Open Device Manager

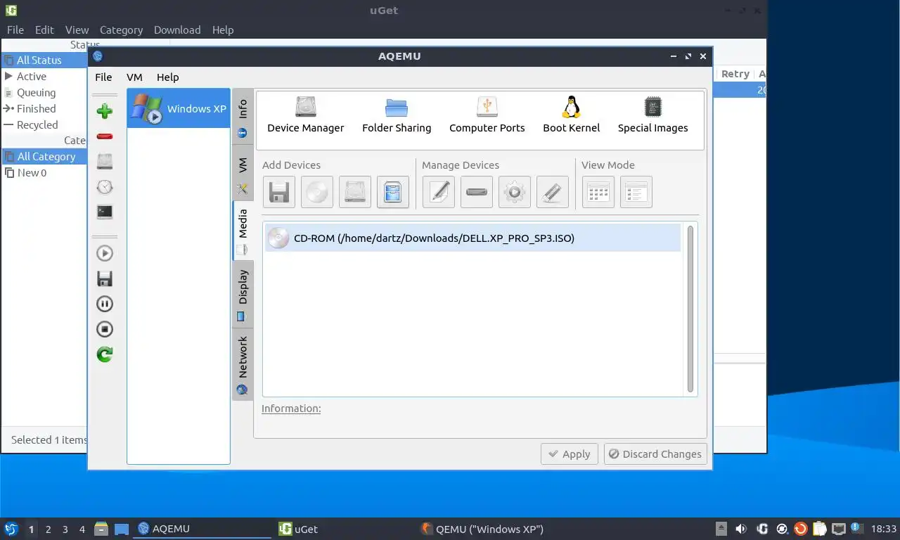tap(306, 115)
